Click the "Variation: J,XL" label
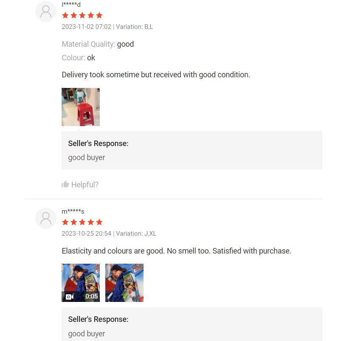The image size is (341, 341). [x=136, y=234]
